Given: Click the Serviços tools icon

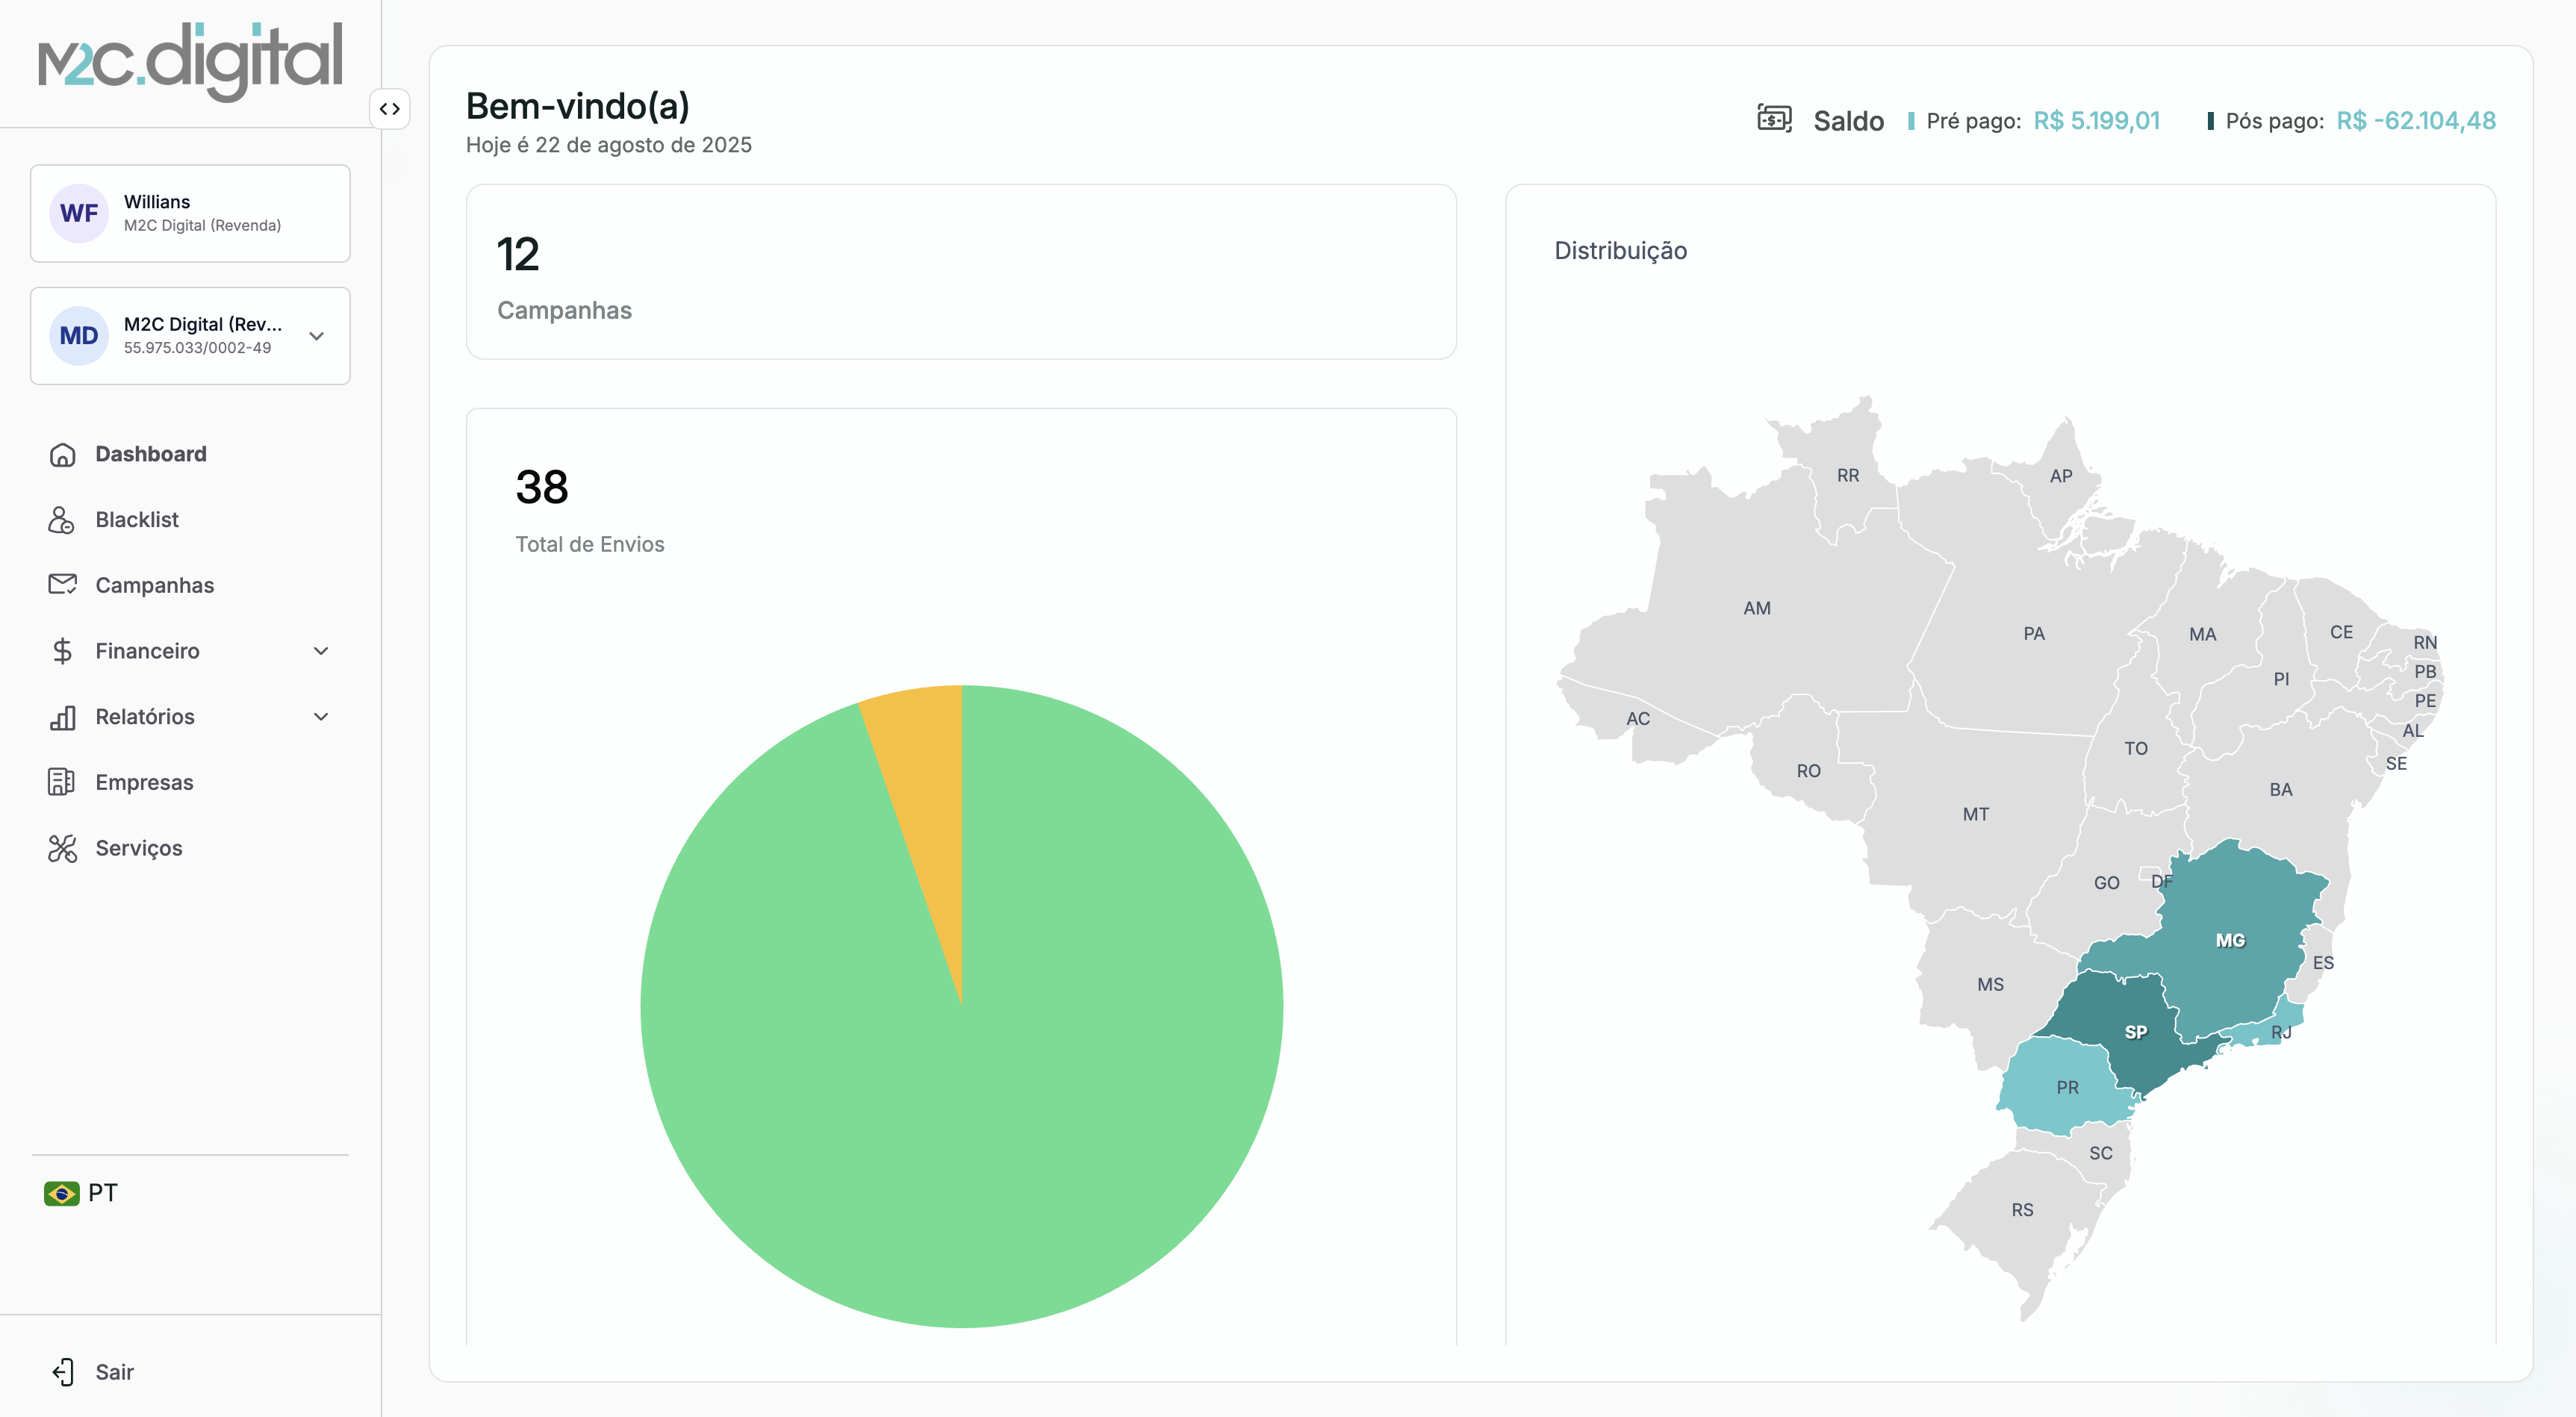Looking at the screenshot, I should click(62, 848).
